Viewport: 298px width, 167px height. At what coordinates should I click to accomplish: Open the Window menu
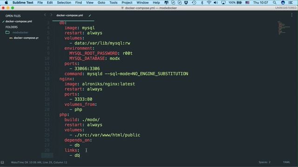[142, 3]
